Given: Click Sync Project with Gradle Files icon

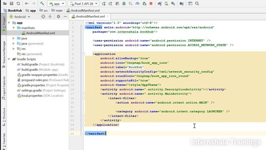Looking at the screenshot, I should [160, 4].
